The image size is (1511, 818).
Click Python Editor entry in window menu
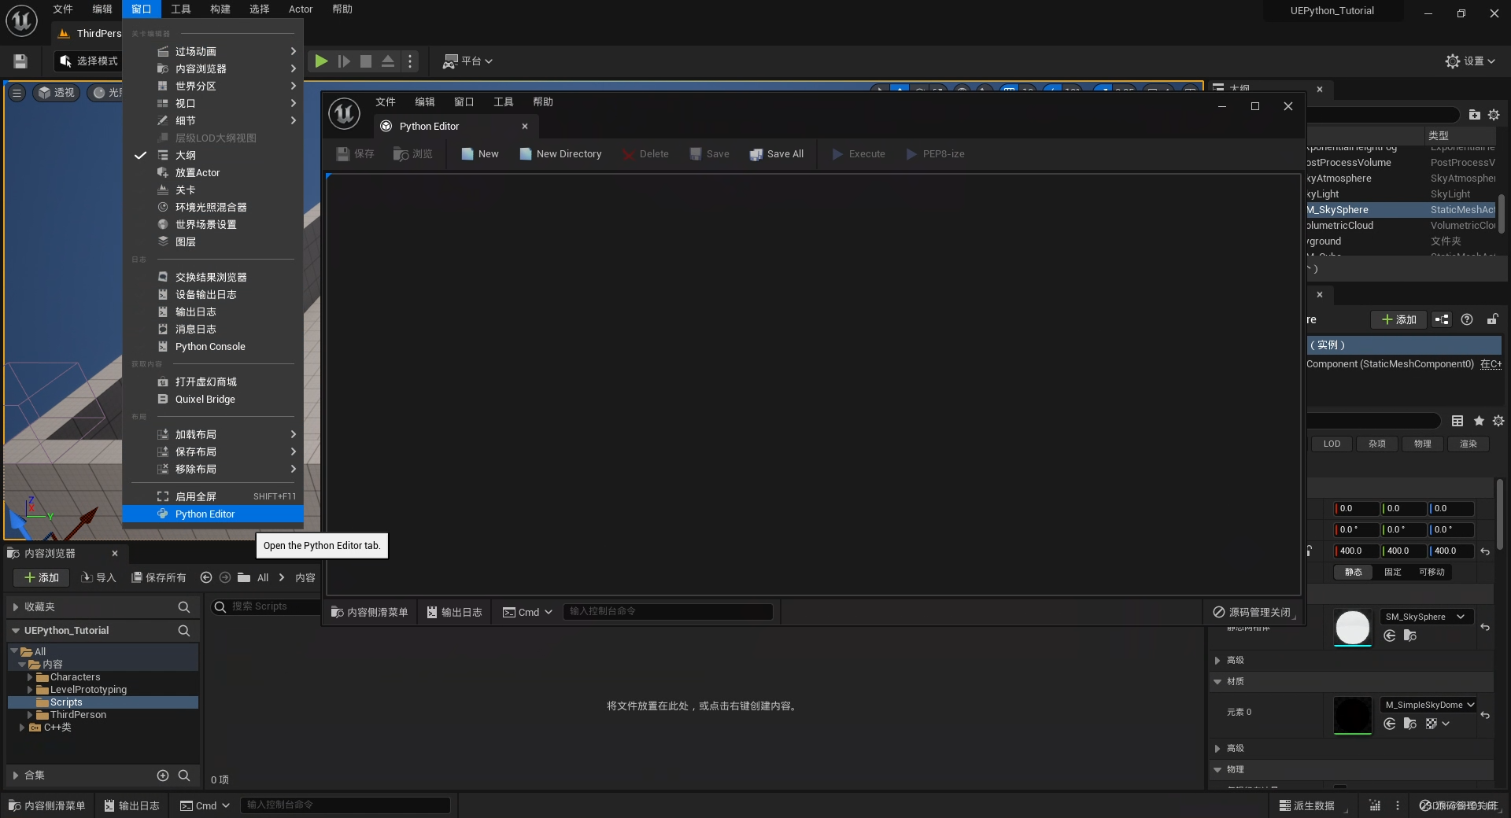tap(212, 514)
